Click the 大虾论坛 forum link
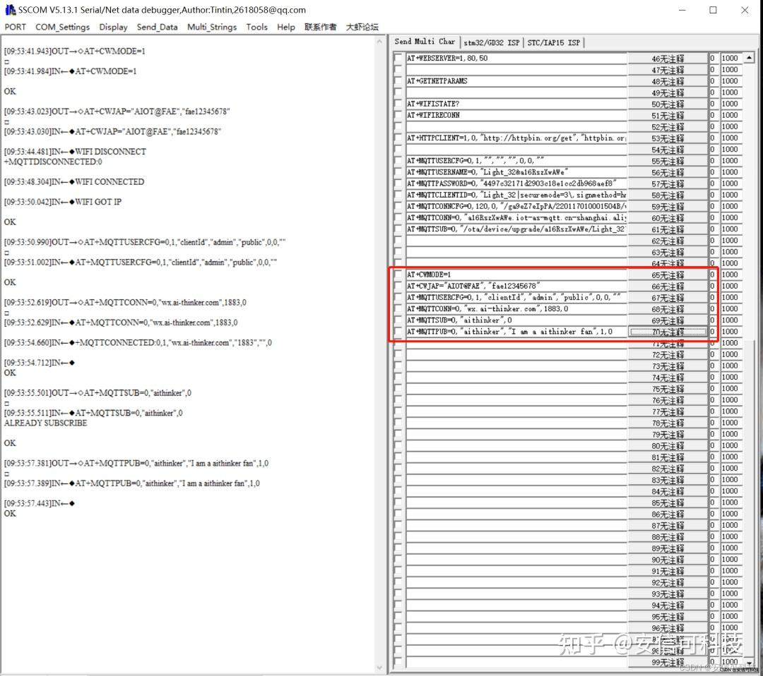The image size is (763, 676). point(362,27)
